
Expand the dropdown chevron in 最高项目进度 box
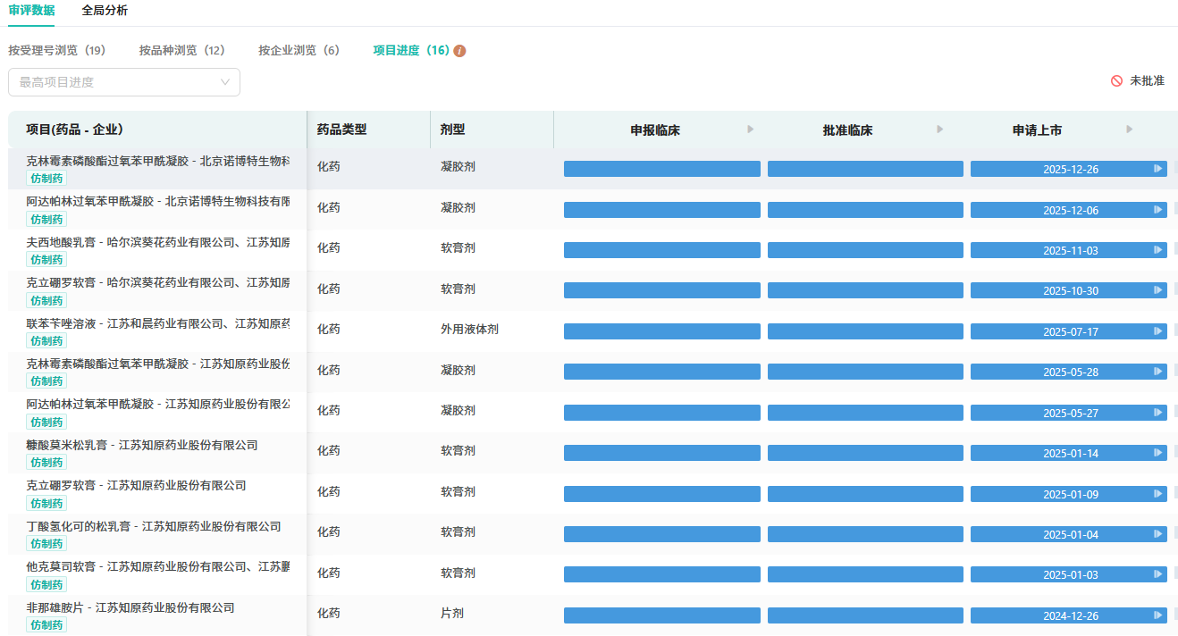coord(225,82)
